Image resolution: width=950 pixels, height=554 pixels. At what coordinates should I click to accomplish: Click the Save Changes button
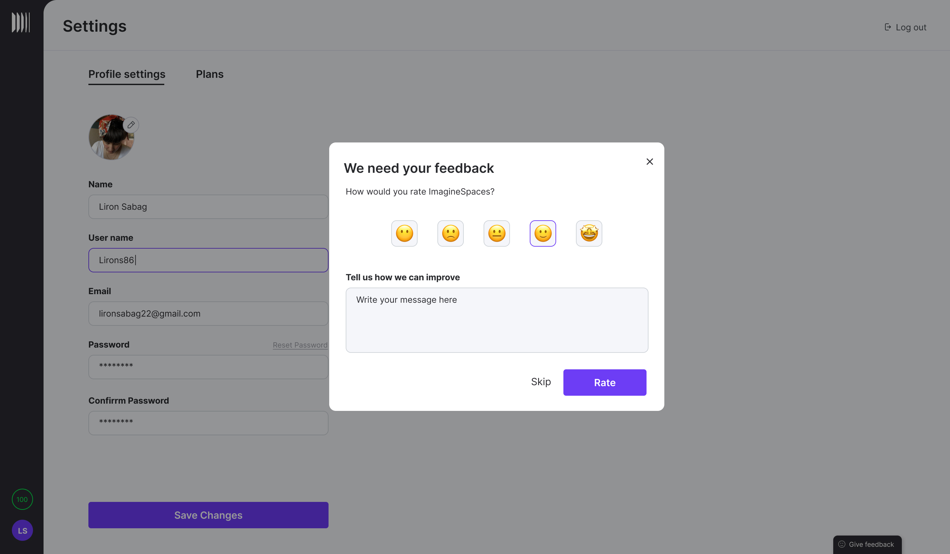tap(208, 515)
